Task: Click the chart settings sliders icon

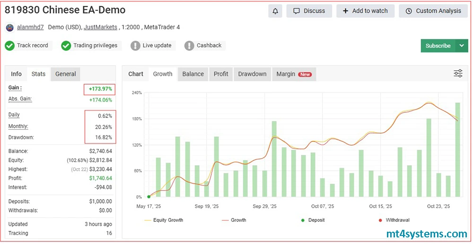Action: (x=458, y=73)
